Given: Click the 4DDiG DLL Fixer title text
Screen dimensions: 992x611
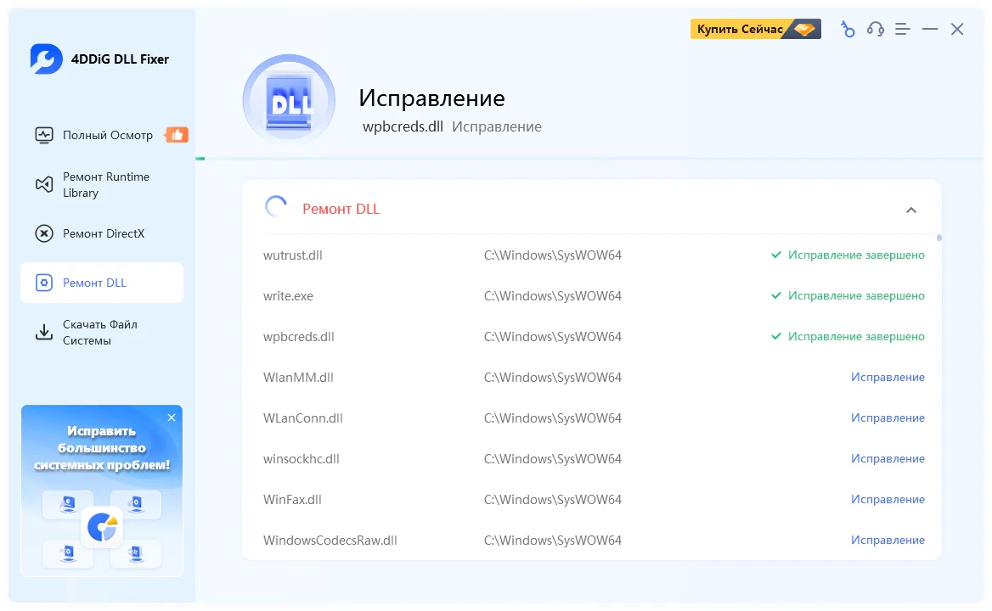Looking at the screenshot, I should point(121,59).
